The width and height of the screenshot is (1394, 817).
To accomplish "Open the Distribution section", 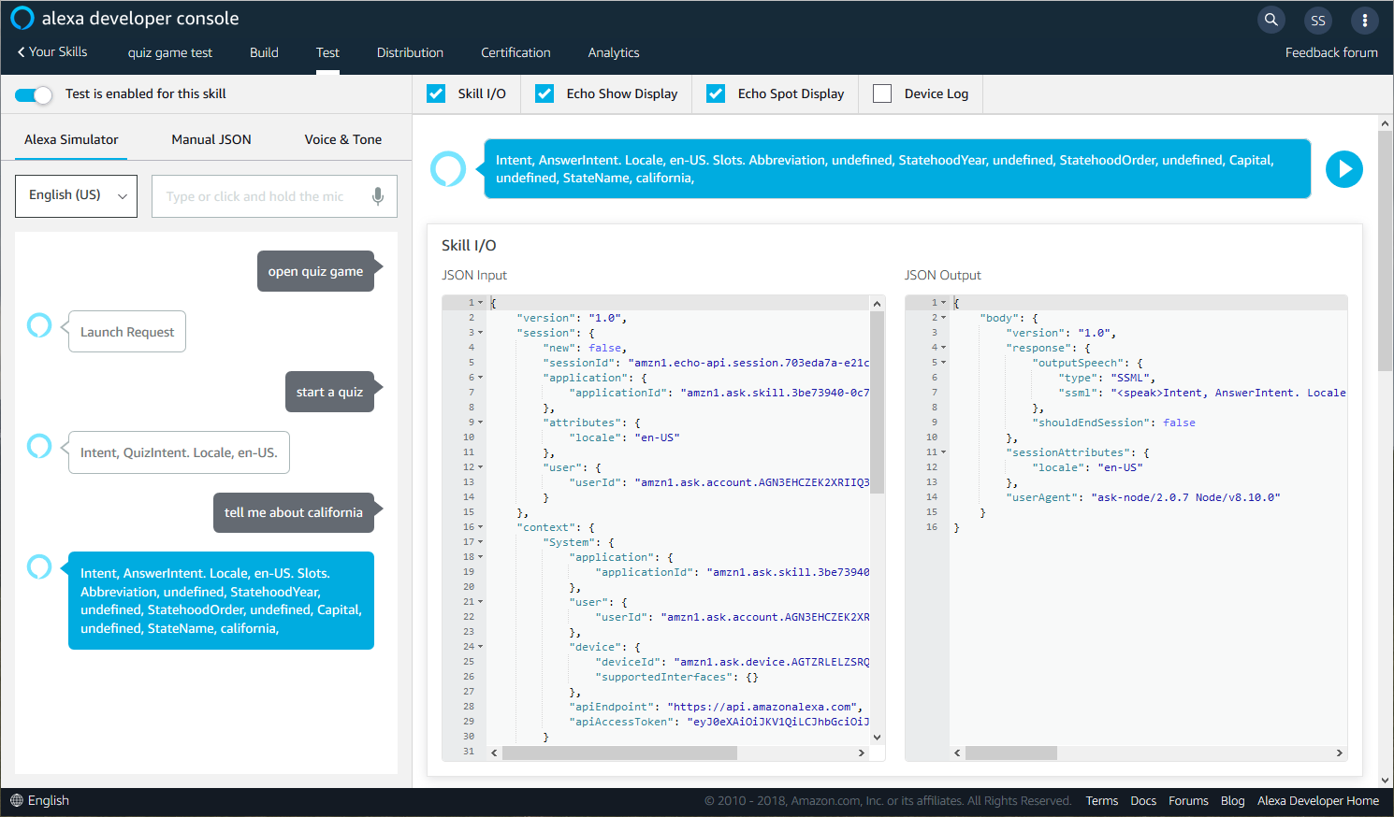I will [x=410, y=52].
